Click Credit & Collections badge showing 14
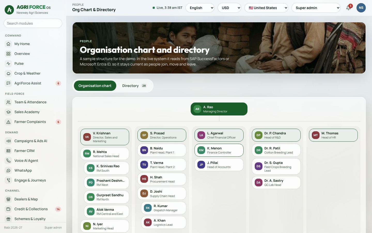Screen dimensions: 372x233 click(58, 209)
